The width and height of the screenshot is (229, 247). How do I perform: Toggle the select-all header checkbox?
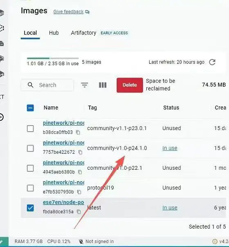click(30, 108)
